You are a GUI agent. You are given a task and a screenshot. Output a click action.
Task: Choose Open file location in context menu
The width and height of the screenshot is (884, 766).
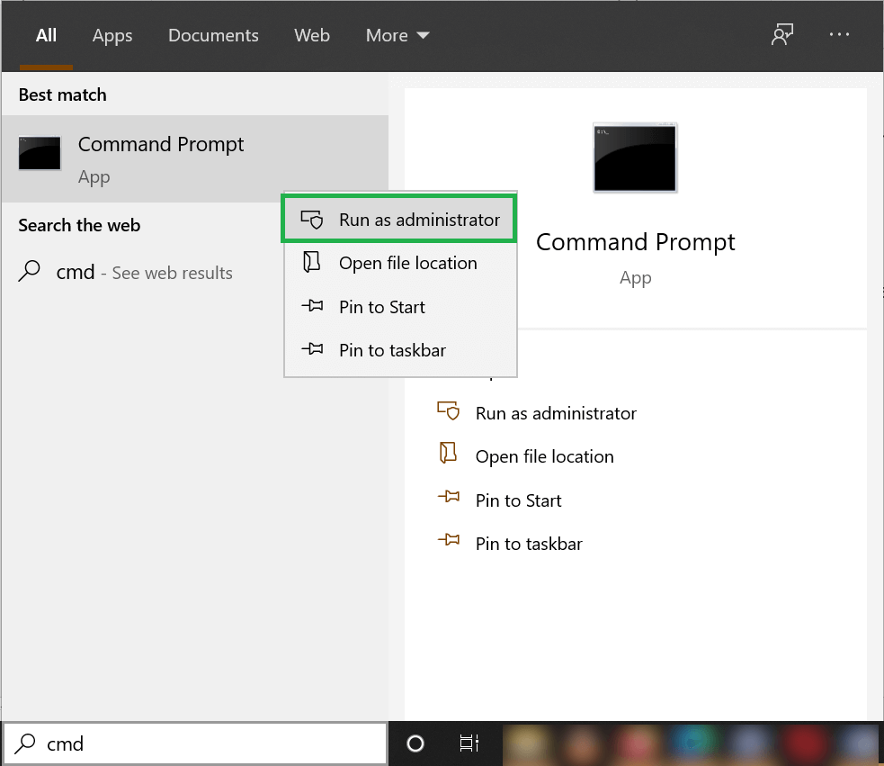coord(400,263)
